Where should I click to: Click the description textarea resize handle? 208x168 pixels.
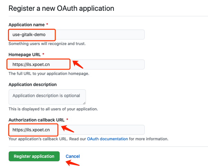84,103
